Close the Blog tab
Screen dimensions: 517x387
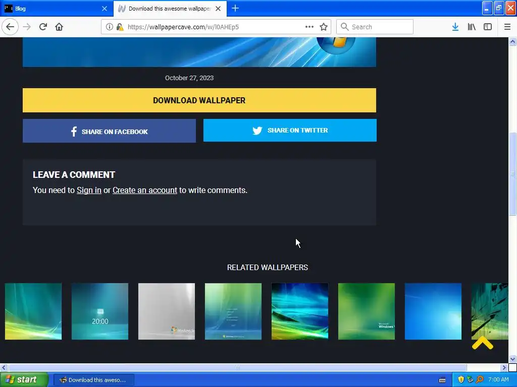click(105, 9)
